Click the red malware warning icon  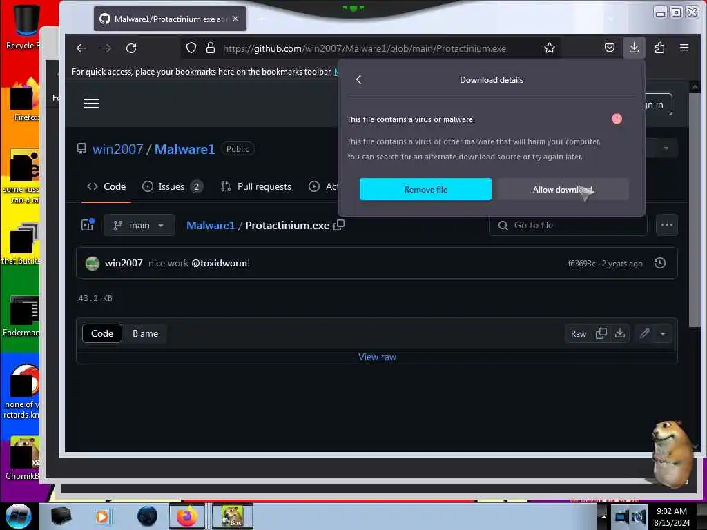click(x=617, y=119)
